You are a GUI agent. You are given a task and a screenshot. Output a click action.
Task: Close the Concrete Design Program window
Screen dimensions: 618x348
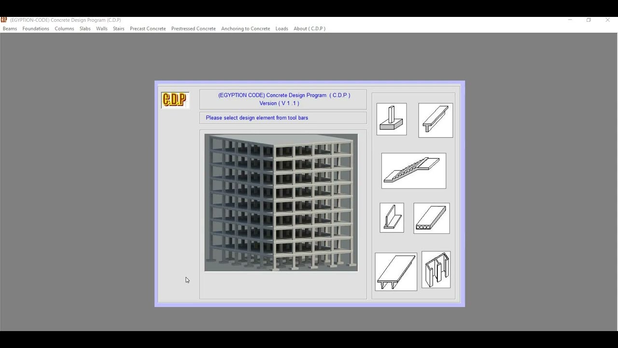point(607,20)
